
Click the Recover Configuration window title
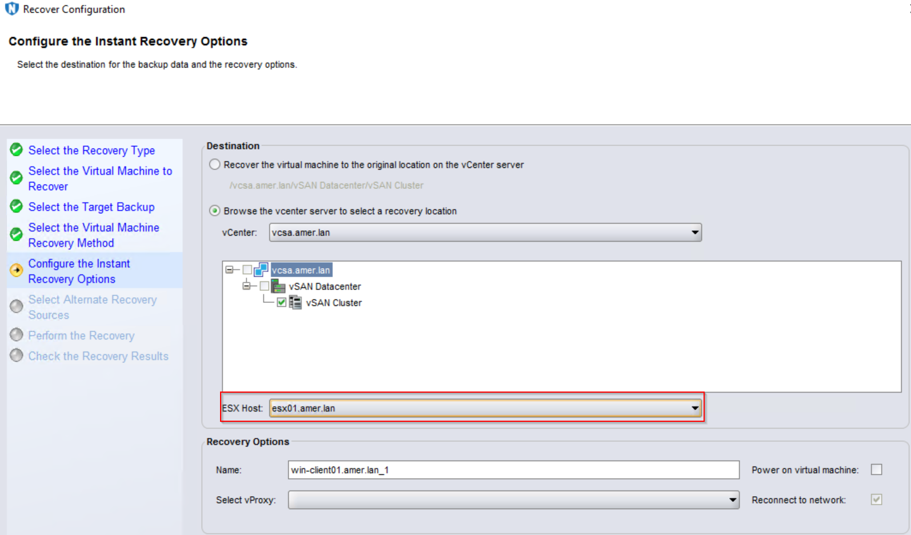tap(74, 9)
